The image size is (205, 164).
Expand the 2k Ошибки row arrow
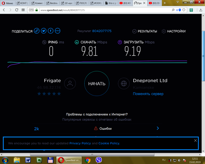click(158, 128)
